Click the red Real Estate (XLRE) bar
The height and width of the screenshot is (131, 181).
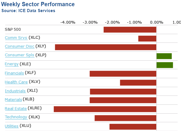(105, 109)
